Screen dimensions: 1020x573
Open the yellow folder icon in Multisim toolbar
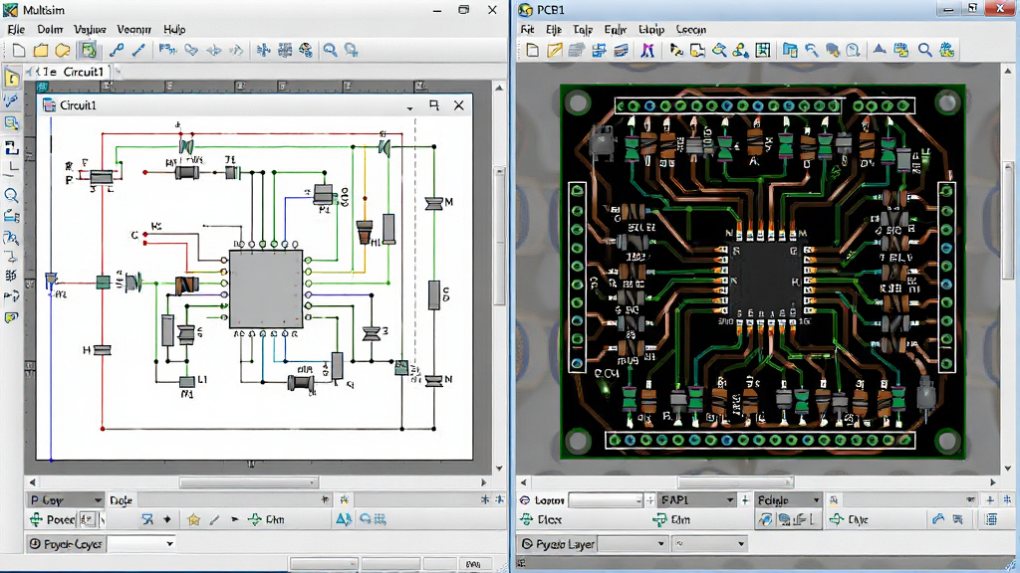[x=40, y=50]
